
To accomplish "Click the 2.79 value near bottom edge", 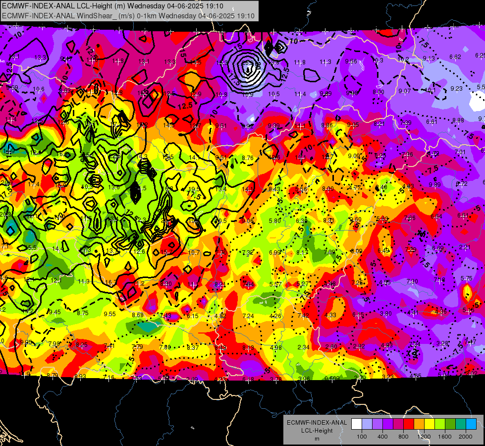I will [x=360, y=378].
